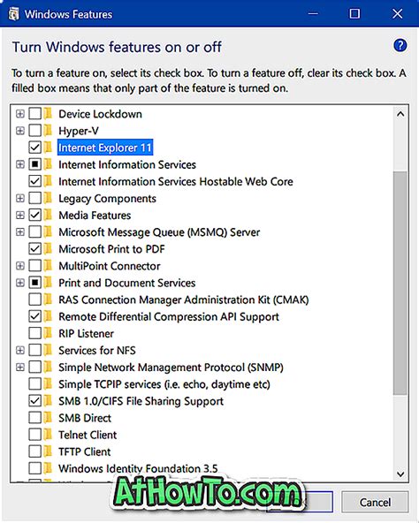Click the folder icon beside TFTP Client

(49, 451)
